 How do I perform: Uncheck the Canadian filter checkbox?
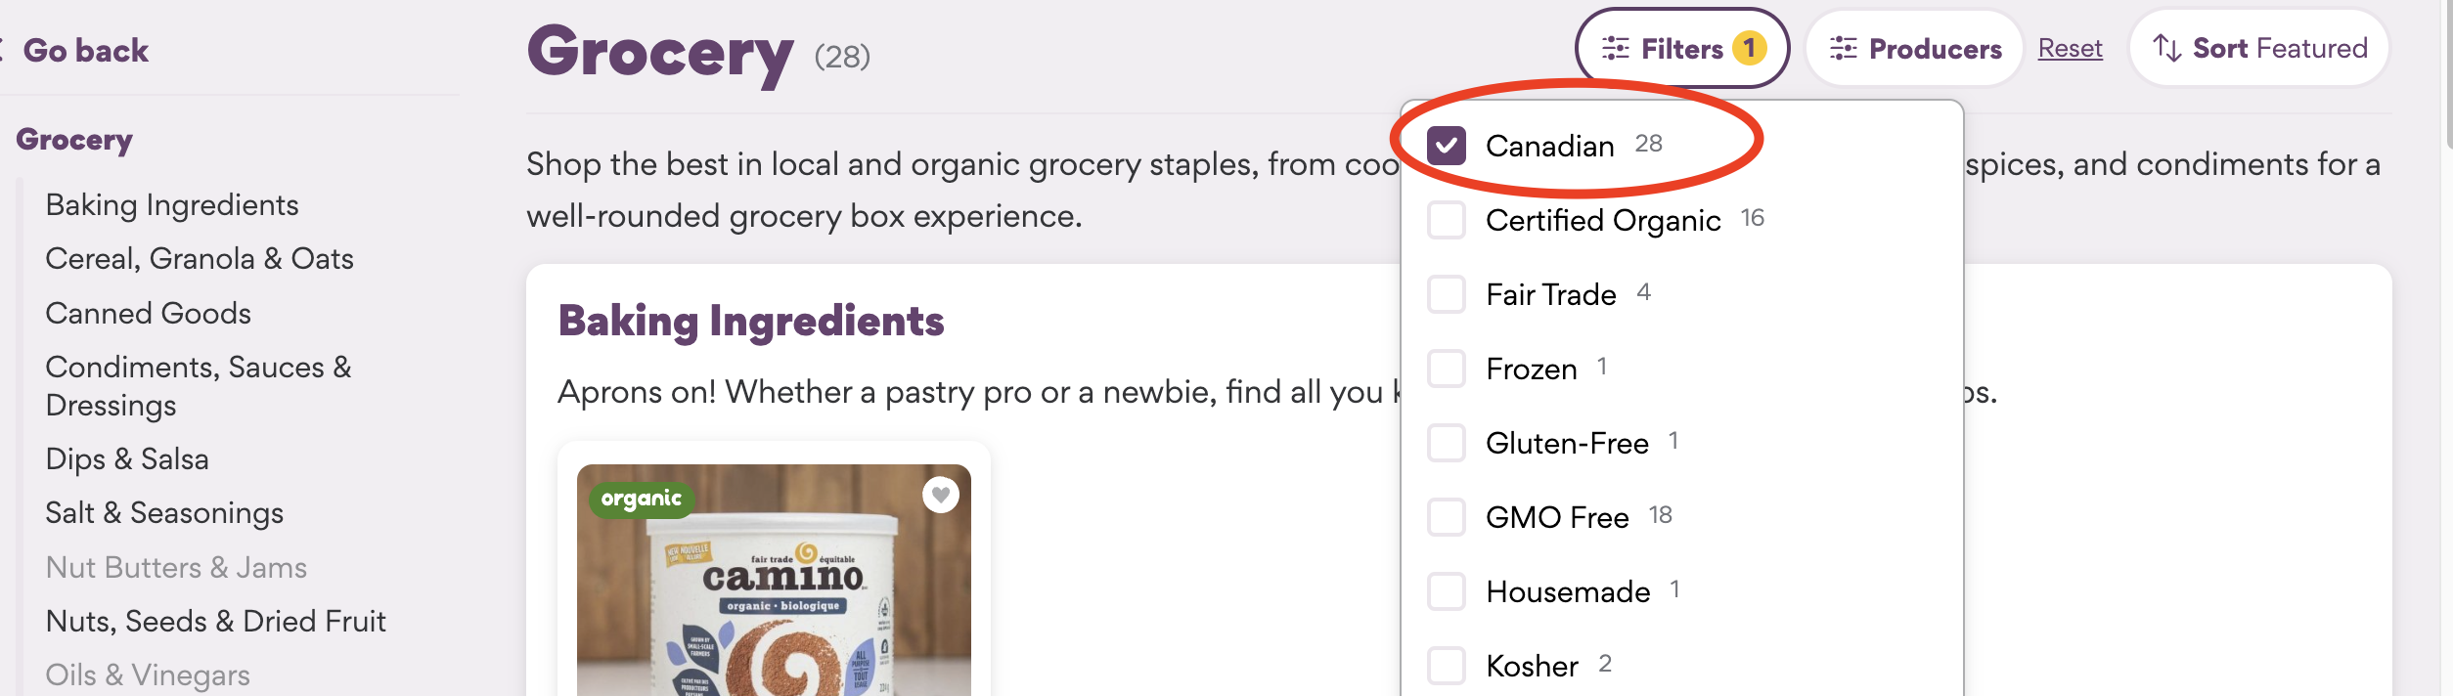pyautogui.click(x=1447, y=146)
